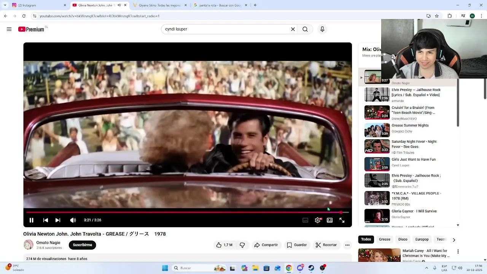
Task: Open Discord from the taskbar
Action: tap(300, 268)
